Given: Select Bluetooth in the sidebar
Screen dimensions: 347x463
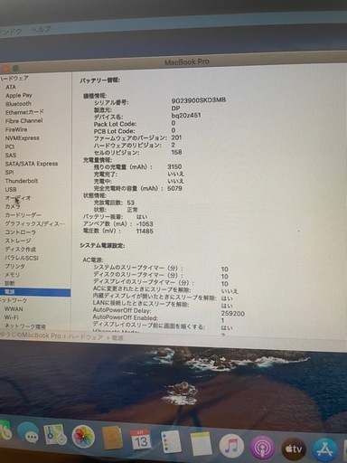Looking at the screenshot, I should coord(18,104).
